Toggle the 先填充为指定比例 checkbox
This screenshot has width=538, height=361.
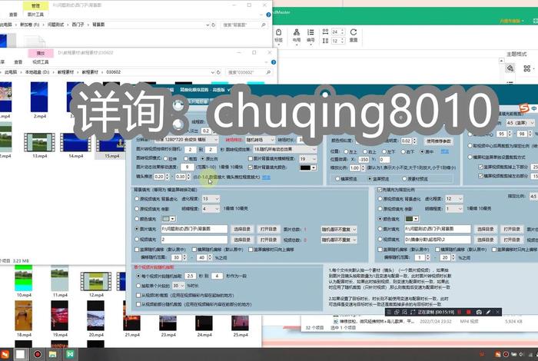[x=380, y=190]
